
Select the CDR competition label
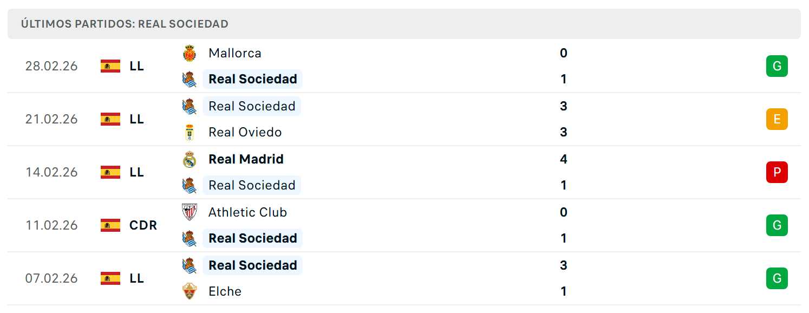point(143,225)
